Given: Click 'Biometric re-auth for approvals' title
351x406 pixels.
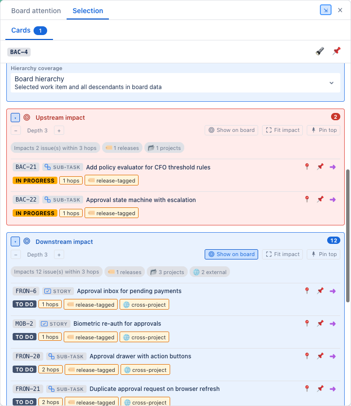Looking at the screenshot, I should (117, 324).
